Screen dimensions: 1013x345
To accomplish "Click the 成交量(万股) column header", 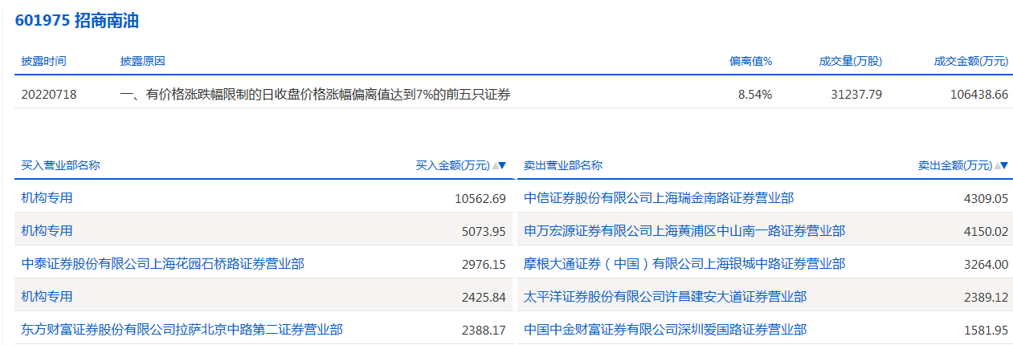I will (x=850, y=61).
